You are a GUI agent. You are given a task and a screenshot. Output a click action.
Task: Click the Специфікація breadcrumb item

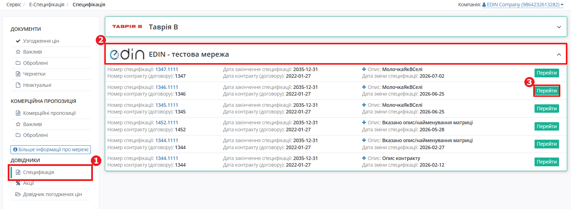pos(89,5)
